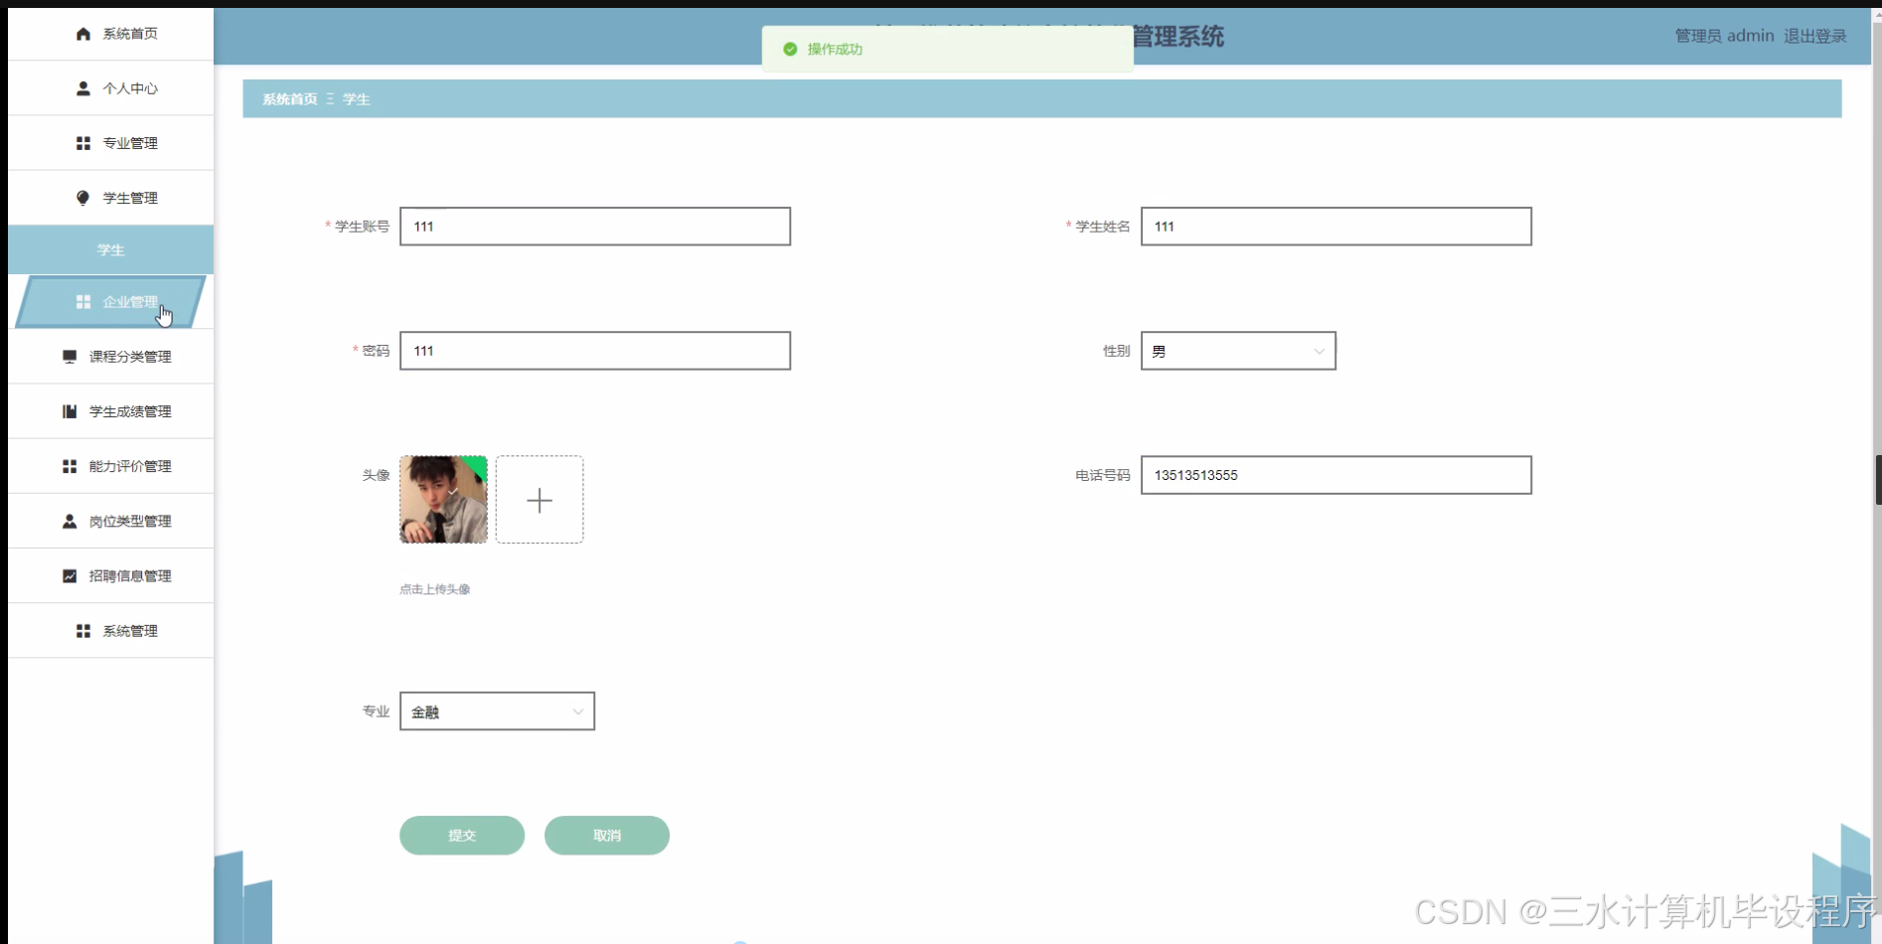Click 点击上传头像 upload link

[434, 588]
